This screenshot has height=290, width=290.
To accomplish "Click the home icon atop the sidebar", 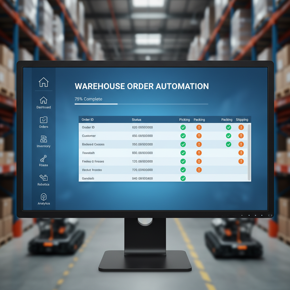I will click(x=43, y=82).
